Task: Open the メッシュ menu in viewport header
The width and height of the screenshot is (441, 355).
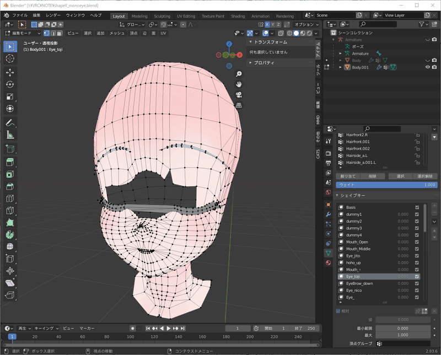Action: [117, 33]
